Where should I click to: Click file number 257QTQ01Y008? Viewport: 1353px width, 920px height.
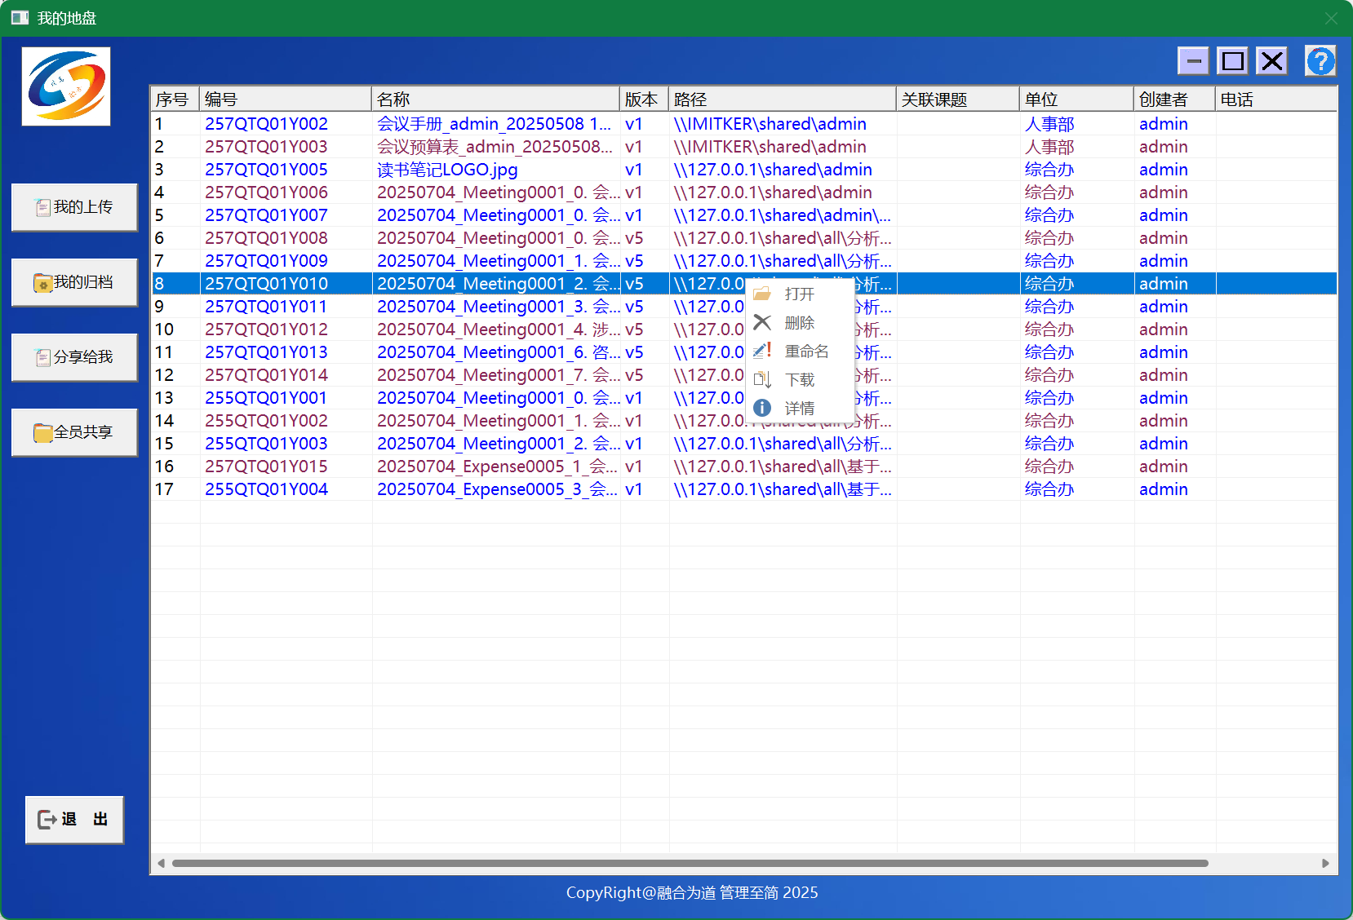(266, 238)
